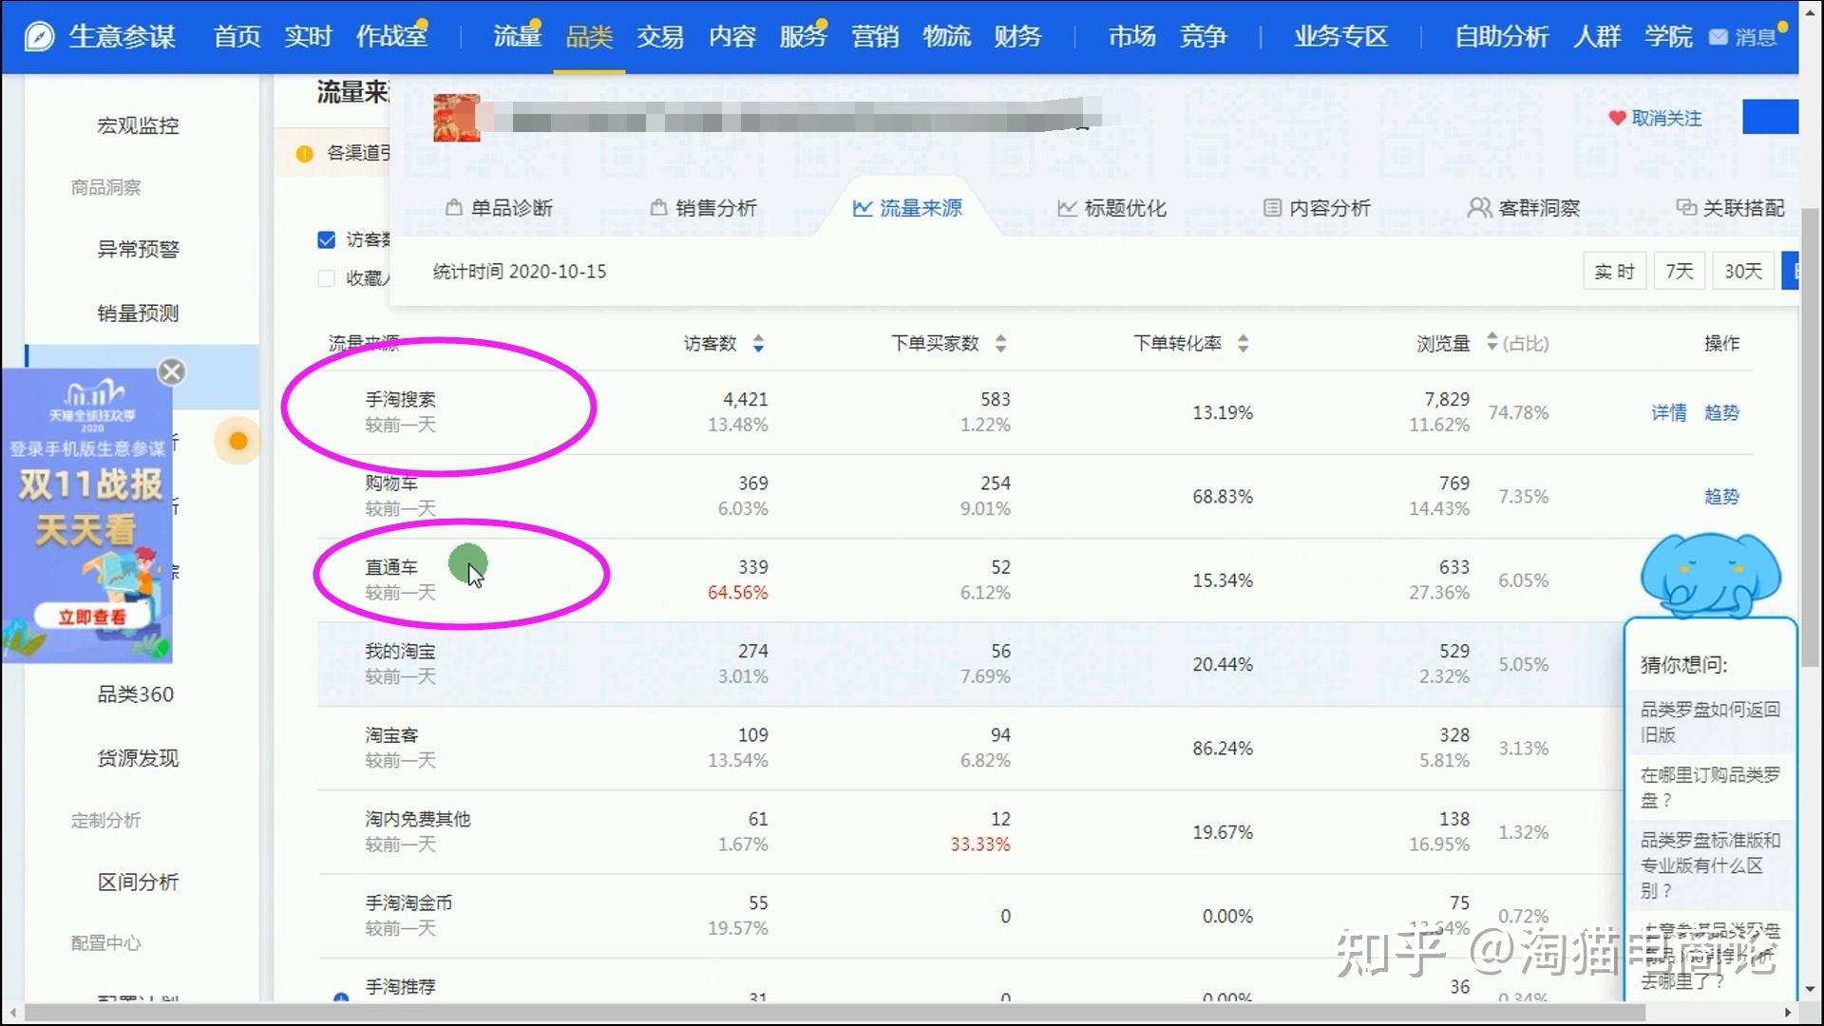The height and width of the screenshot is (1026, 1824).
Task: Click the blue elephant assistant mascot
Action: [x=1710, y=574]
